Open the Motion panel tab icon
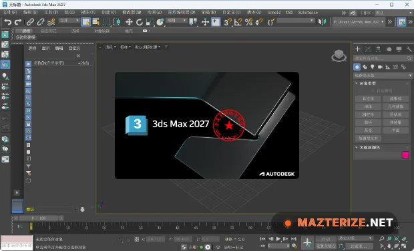The width and height of the screenshot is (414, 251). (x=389, y=49)
